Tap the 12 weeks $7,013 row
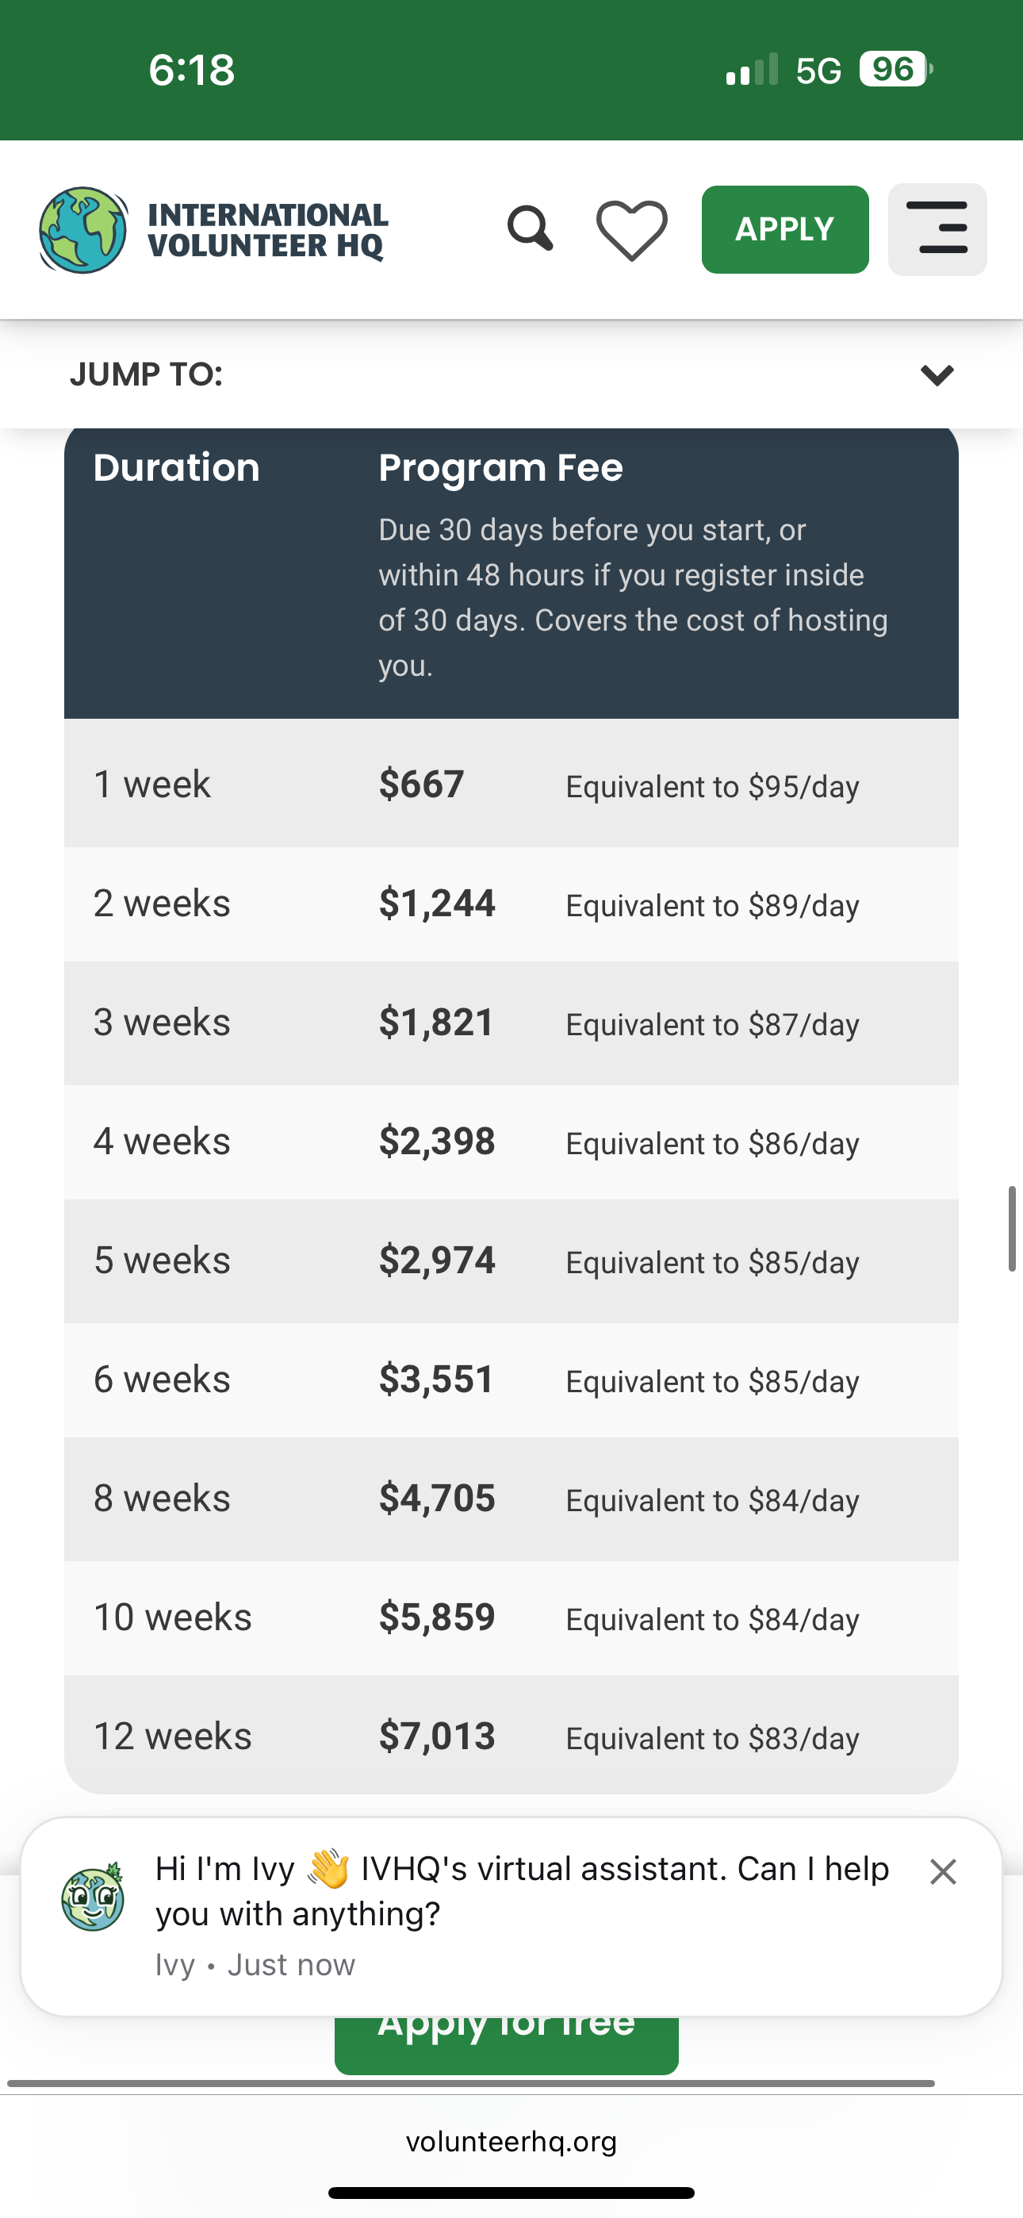Image resolution: width=1023 pixels, height=2218 pixels. click(511, 1736)
